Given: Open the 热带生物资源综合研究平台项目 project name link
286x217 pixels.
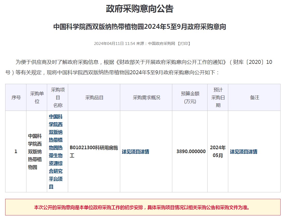Looking at the screenshot, I should pos(56,152).
